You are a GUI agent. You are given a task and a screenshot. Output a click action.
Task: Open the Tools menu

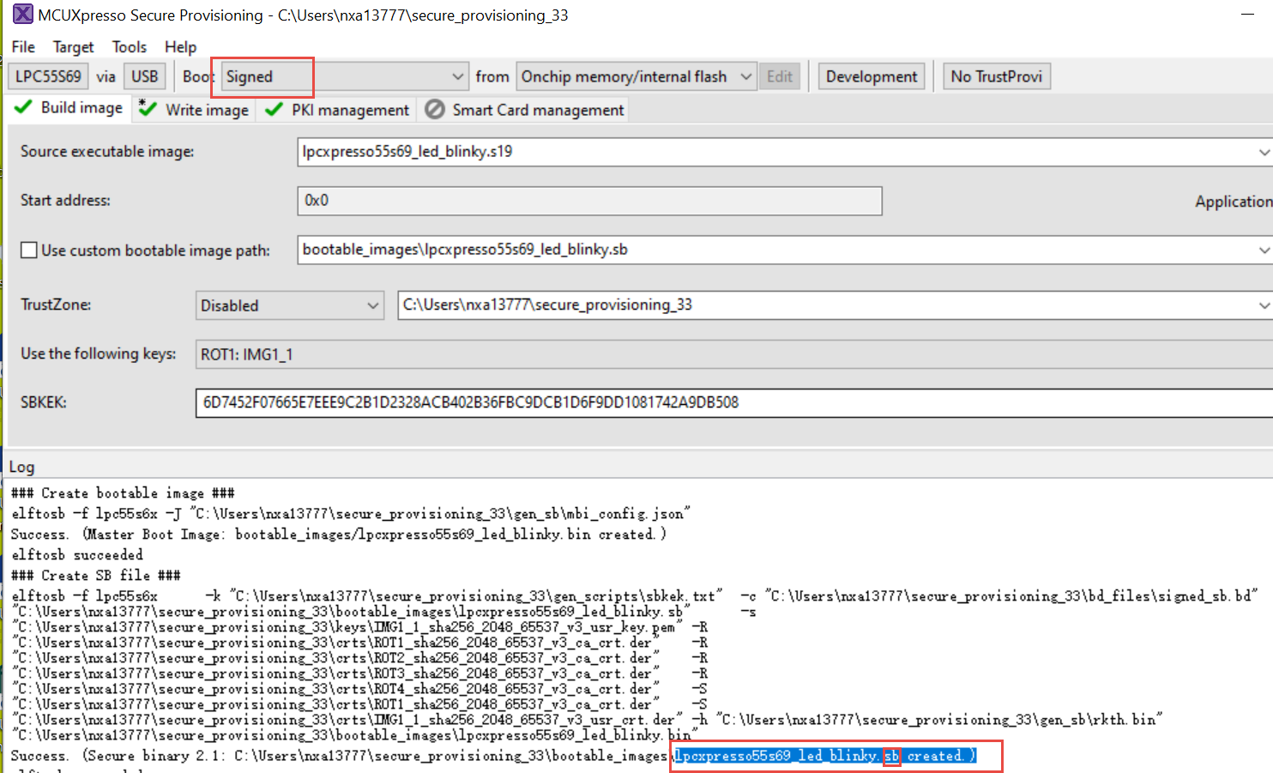pos(129,46)
